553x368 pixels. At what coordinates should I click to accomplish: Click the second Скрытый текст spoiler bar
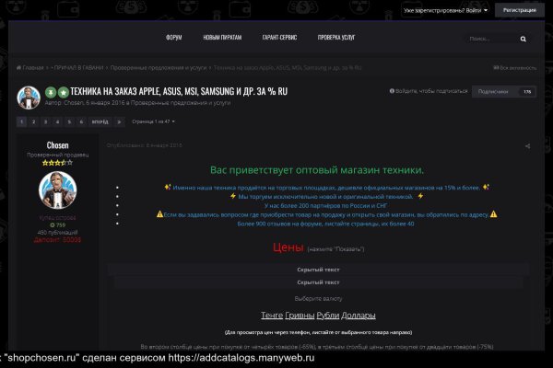pos(318,282)
